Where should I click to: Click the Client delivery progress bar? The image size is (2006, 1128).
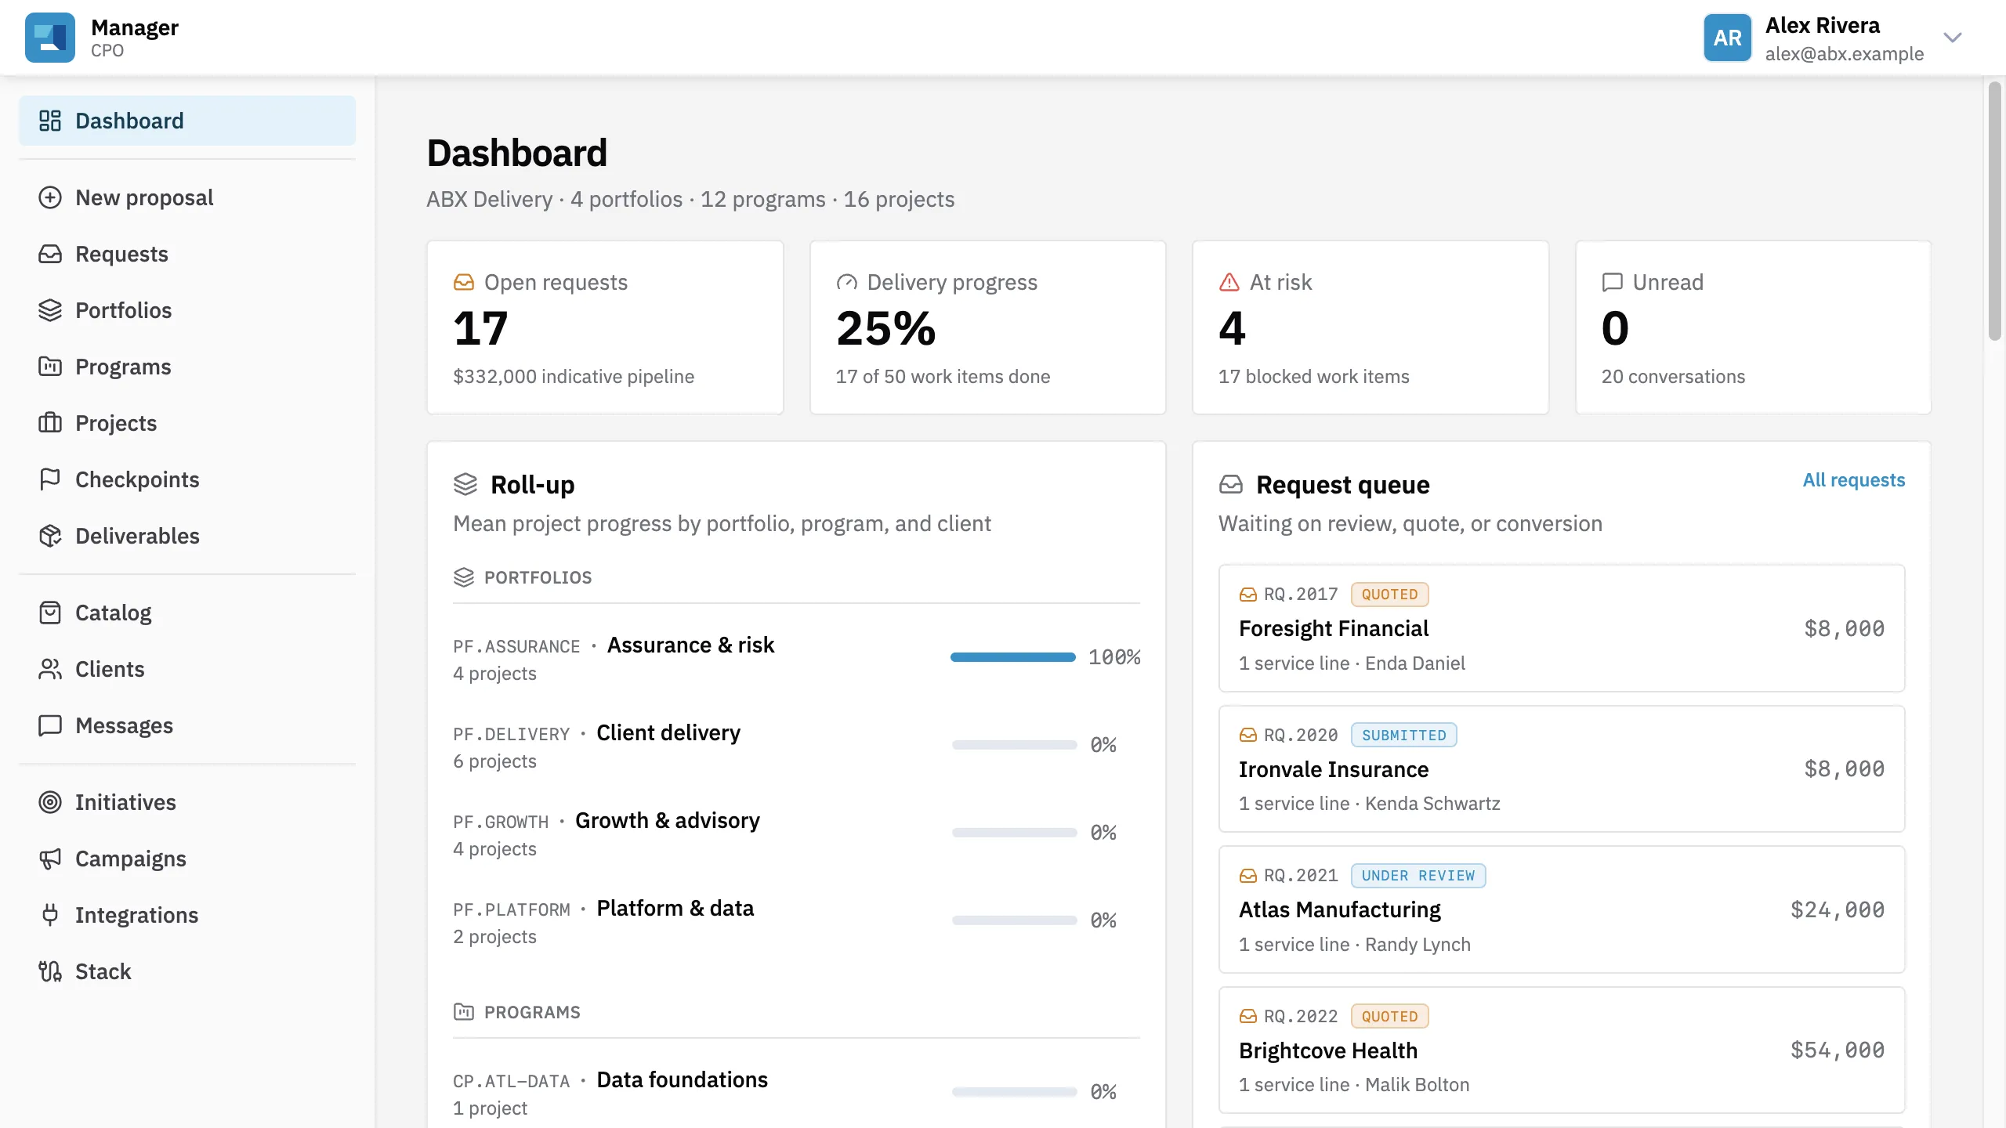(x=1014, y=745)
